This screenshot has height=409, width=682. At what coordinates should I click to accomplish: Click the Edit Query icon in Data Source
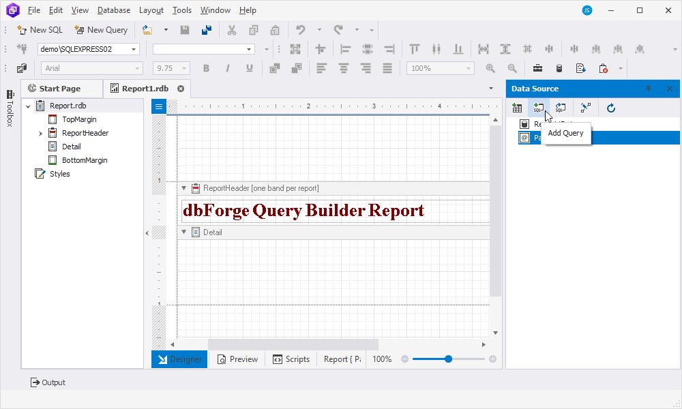click(560, 108)
